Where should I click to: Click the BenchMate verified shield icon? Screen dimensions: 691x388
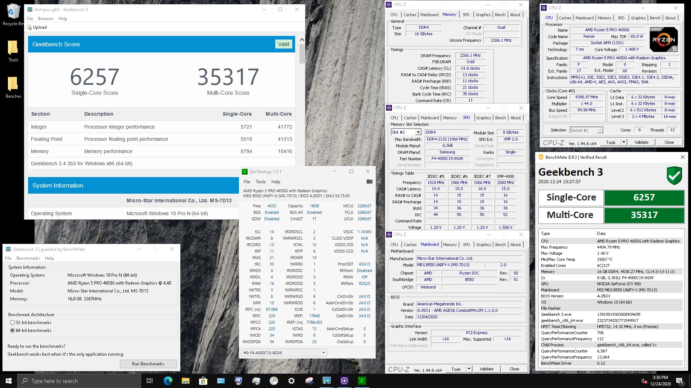click(674, 175)
